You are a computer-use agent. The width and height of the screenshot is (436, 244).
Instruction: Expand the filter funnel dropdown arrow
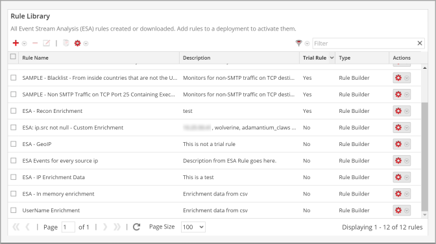point(307,43)
